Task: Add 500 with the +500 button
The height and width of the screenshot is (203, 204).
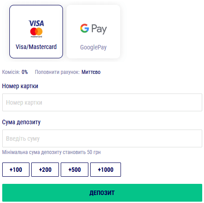Action: [x=75, y=170]
